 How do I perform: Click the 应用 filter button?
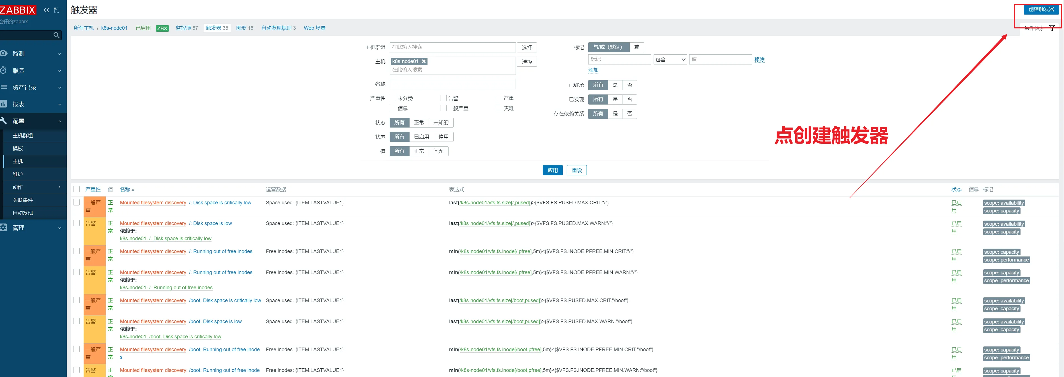click(x=552, y=170)
